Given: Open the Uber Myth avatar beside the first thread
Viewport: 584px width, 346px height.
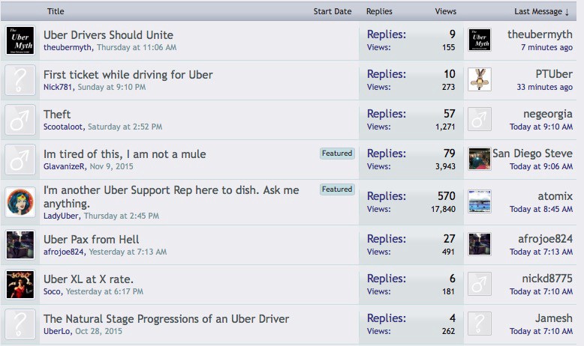Looking at the screenshot, I should point(20,40).
